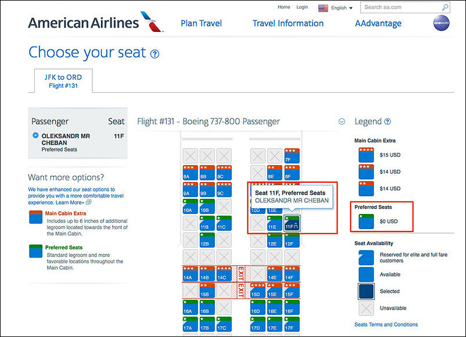466x337 pixels.
Task: Open the AAdvantage menu
Action: pyautogui.click(x=378, y=23)
